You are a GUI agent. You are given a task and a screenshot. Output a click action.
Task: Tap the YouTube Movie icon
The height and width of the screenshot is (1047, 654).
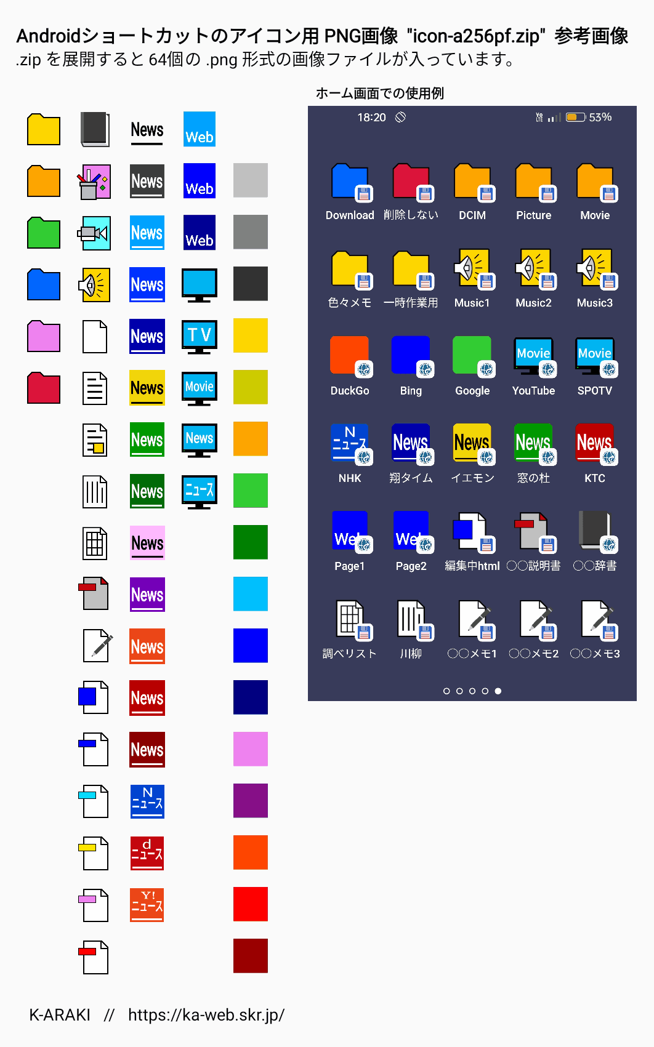533,357
